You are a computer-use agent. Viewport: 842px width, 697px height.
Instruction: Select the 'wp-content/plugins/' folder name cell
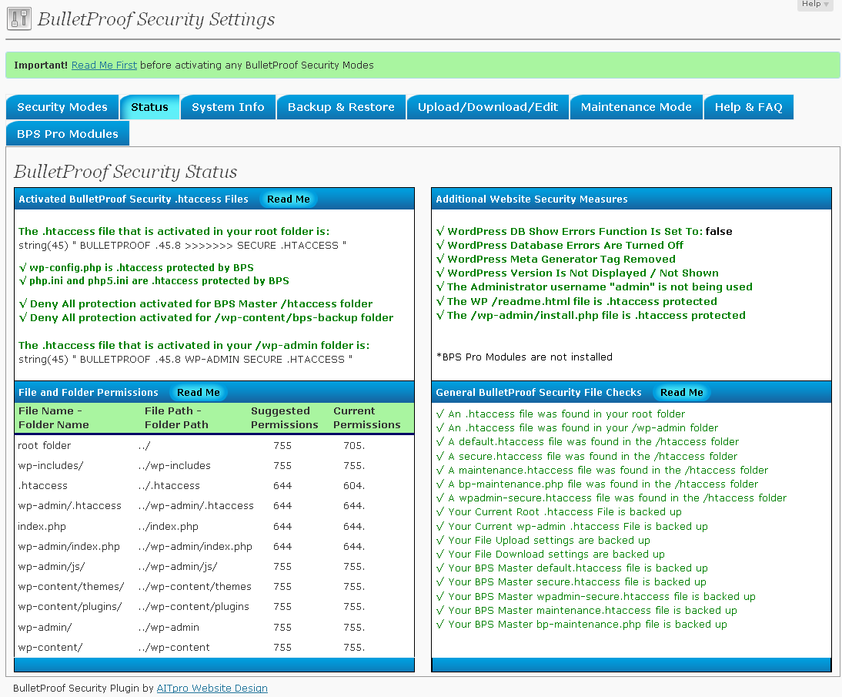click(x=70, y=607)
